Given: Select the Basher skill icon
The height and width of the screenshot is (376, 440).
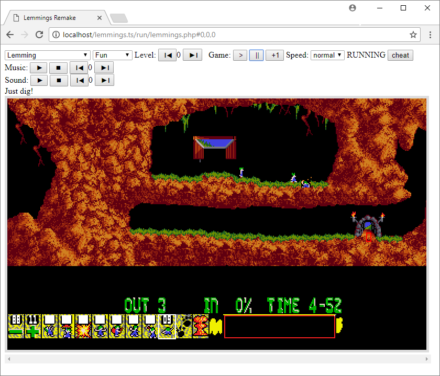Looking at the screenshot, I should (x=134, y=326).
